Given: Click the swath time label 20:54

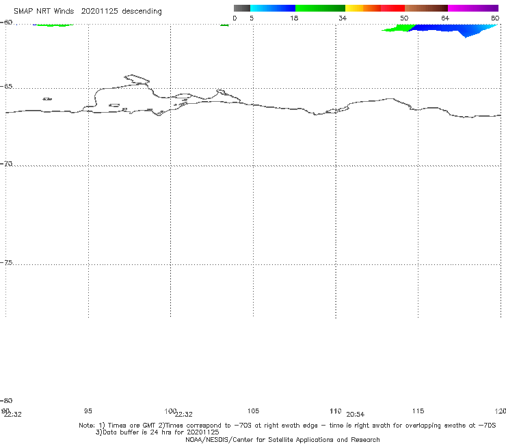Looking at the screenshot, I should [356, 415].
